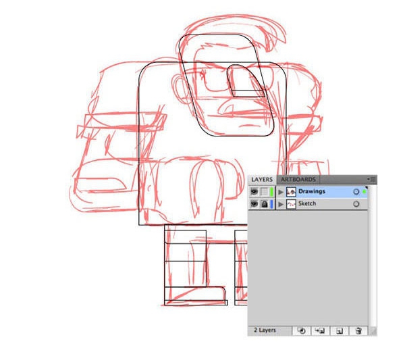The image size is (405, 350).
Task: Click the Delete Selection trash icon
Action: pyautogui.click(x=358, y=331)
